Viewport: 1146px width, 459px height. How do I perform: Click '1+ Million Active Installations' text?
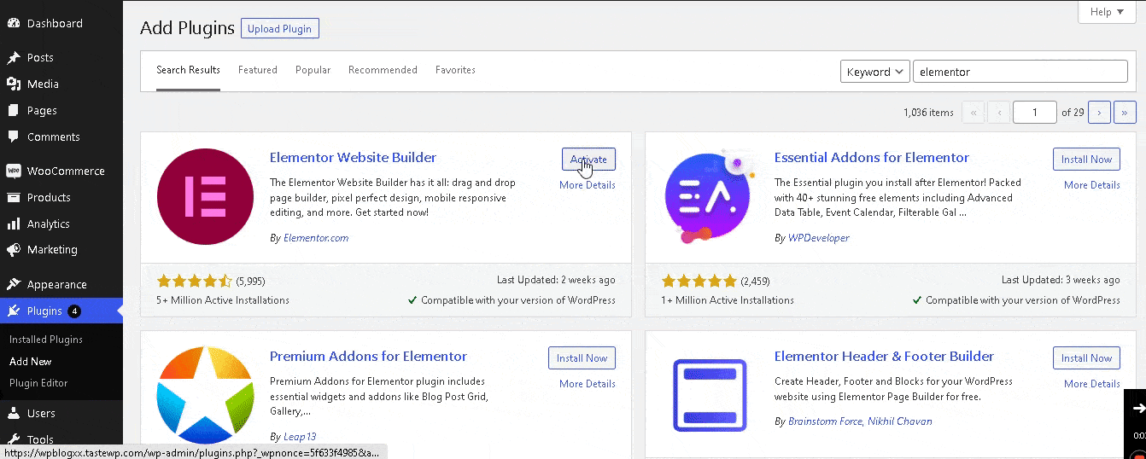coord(728,300)
